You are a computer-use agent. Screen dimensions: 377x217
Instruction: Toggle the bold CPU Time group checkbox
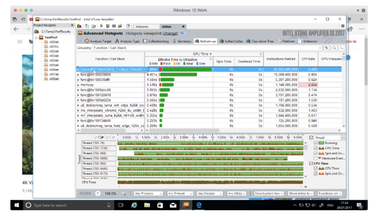tap(311, 163)
